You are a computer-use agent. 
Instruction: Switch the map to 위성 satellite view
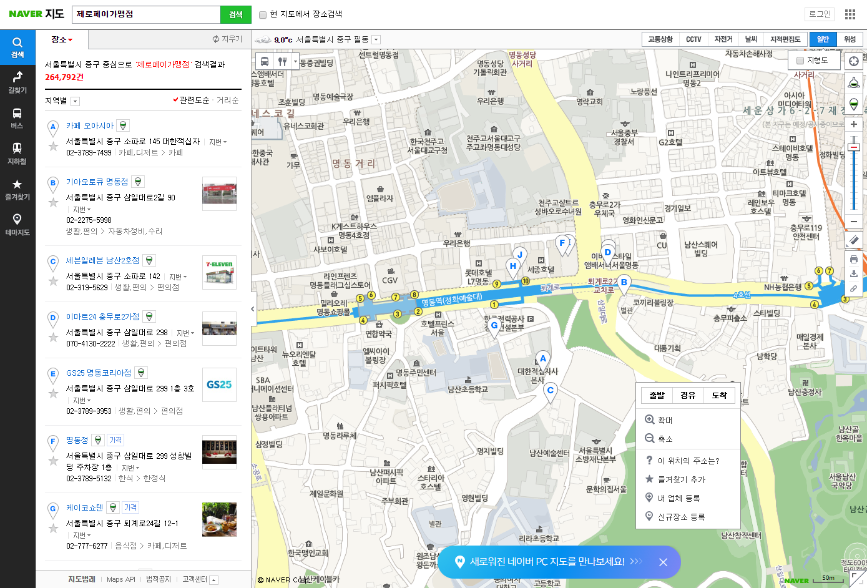(850, 39)
